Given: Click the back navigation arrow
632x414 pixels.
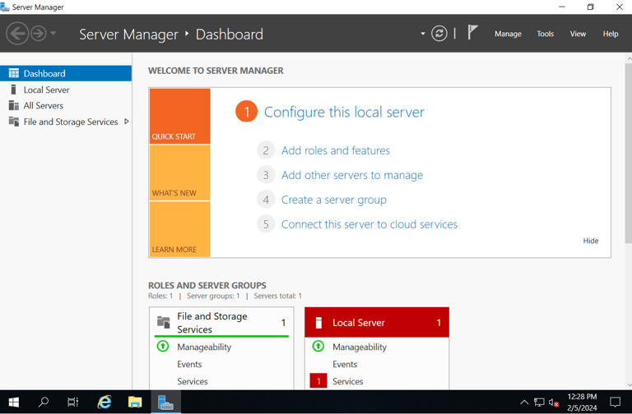Looking at the screenshot, I should click(x=17, y=34).
